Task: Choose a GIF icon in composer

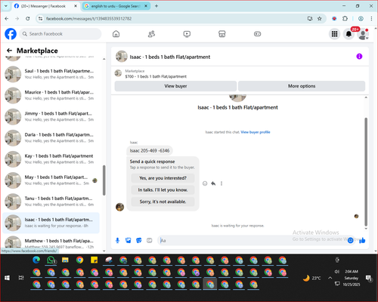Action: point(150,241)
